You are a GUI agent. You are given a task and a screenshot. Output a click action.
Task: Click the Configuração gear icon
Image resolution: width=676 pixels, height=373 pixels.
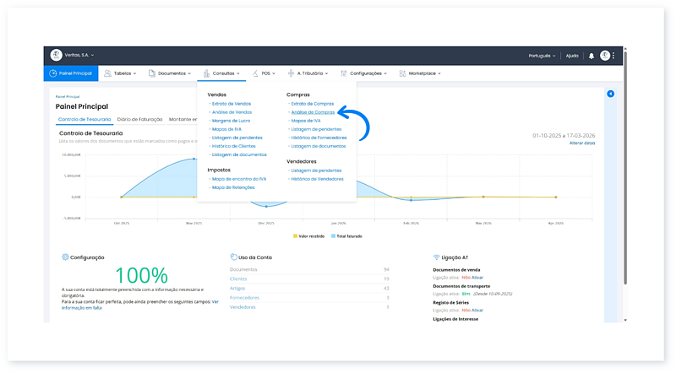coord(65,257)
